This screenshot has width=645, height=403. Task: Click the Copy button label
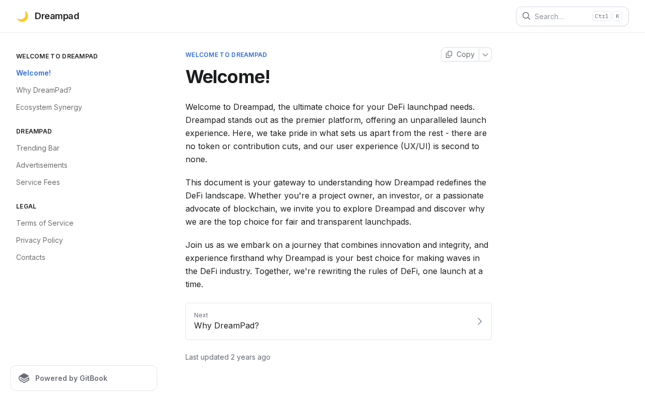[465, 54]
